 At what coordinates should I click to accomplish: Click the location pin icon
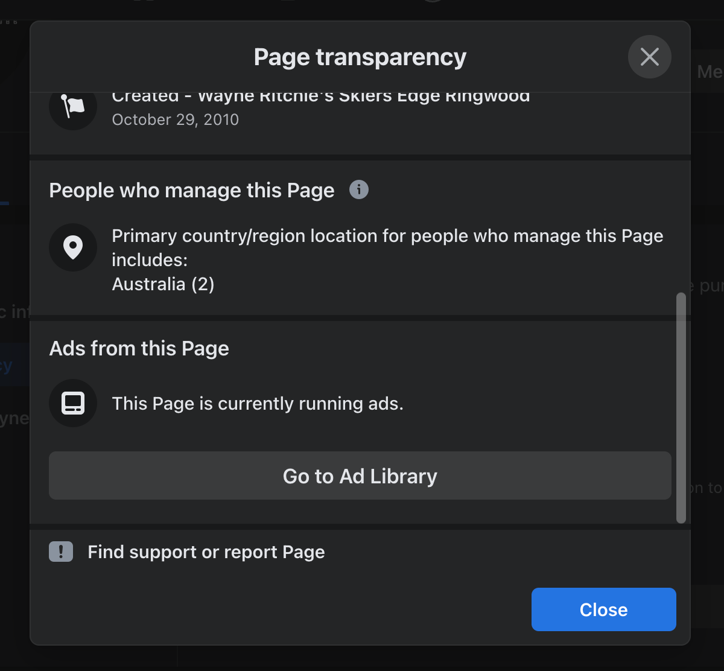[73, 247]
